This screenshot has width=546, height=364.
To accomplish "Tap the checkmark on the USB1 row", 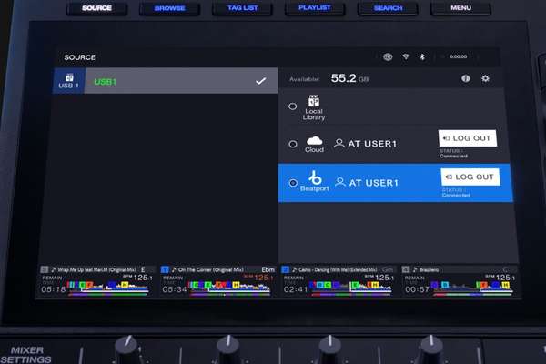I will pyautogui.click(x=261, y=81).
